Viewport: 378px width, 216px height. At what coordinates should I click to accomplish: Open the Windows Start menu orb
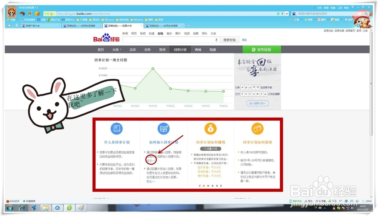click(x=10, y=208)
